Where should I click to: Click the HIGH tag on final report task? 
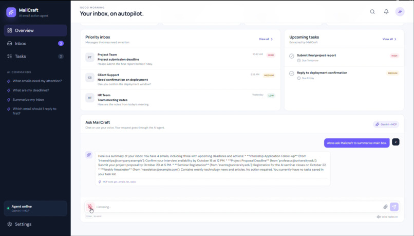coord(394,56)
